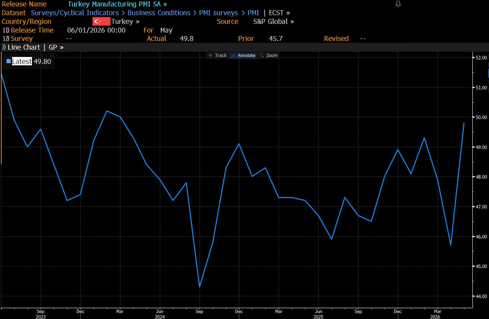This screenshot has width=489, height=319.
Task: Choose the Zoom magnifier tool
Action: coord(269,55)
